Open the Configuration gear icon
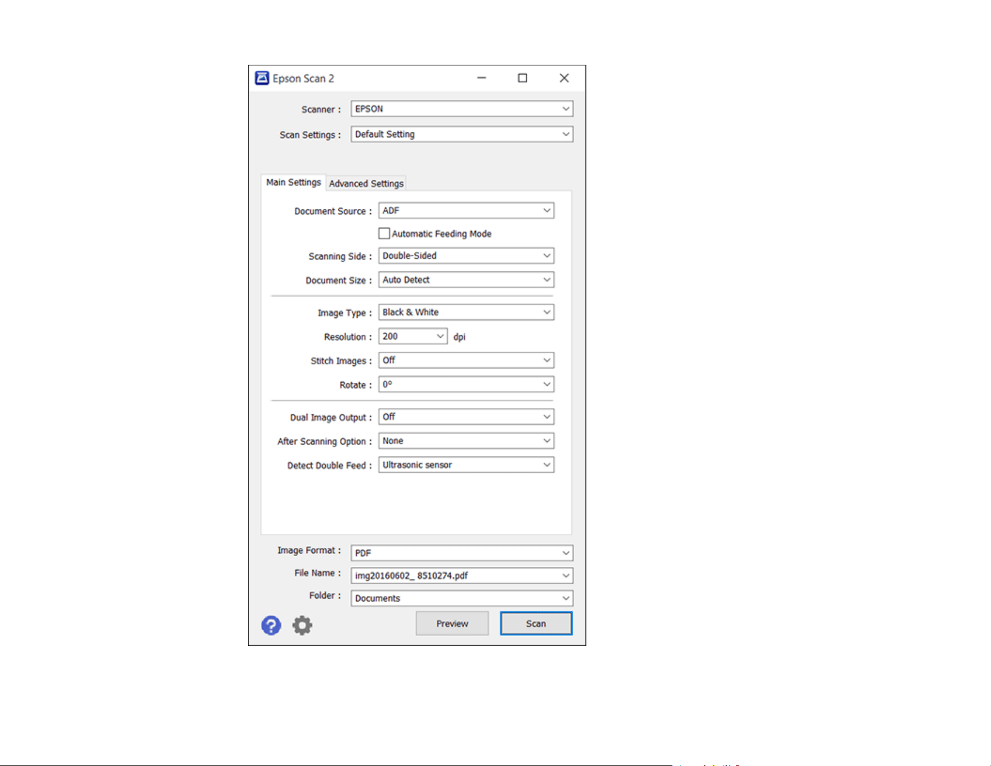Image resolution: width=991 pixels, height=766 pixels. (302, 625)
